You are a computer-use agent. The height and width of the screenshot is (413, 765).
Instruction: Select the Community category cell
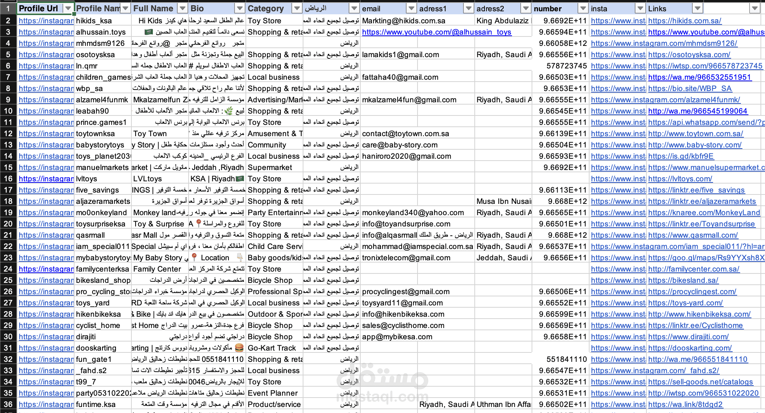pos(274,145)
